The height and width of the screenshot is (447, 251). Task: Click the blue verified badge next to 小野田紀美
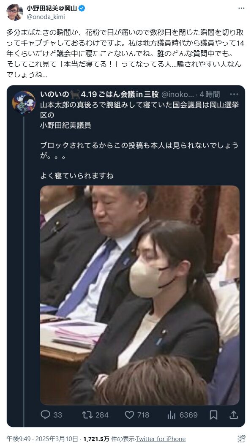[x=82, y=8]
